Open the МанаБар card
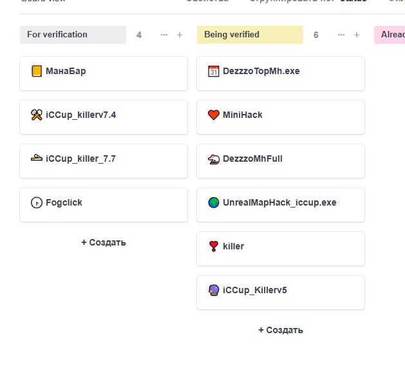 104,73
